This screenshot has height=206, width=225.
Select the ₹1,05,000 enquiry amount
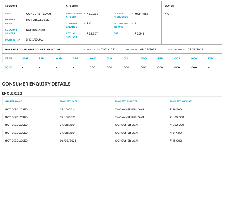tap(177, 117)
